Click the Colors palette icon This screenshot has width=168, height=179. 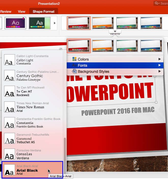tap(74, 59)
